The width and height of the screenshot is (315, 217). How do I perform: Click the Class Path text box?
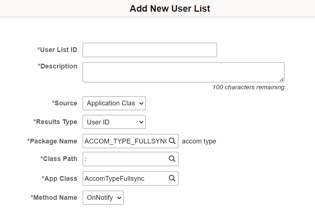(125, 159)
